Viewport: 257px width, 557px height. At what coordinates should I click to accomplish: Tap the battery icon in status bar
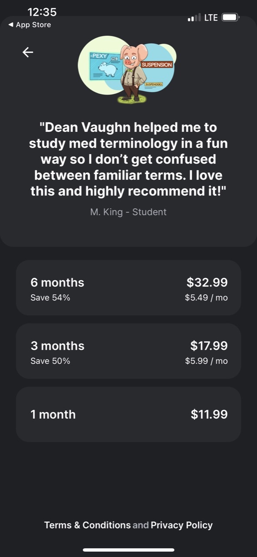coord(230,17)
